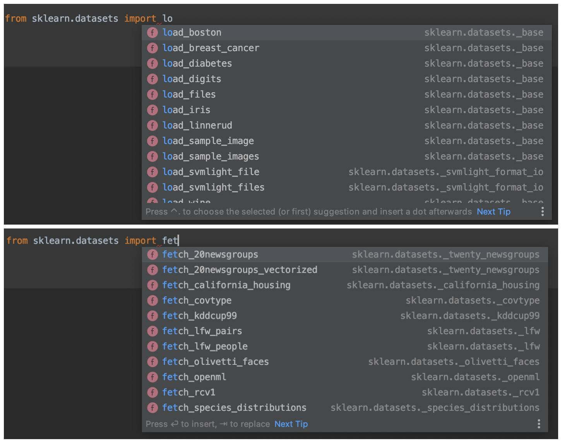This screenshot has height=443, width=562.
Task: Select the load_breast_cancer suggestion
Action: point(211,48)
